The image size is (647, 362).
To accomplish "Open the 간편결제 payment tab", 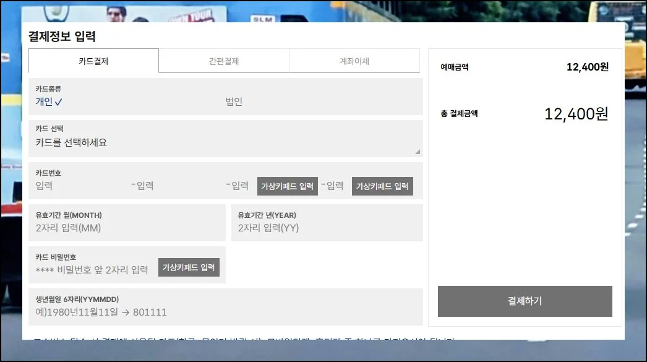I will pyautogui.click(x=224, y=61).
